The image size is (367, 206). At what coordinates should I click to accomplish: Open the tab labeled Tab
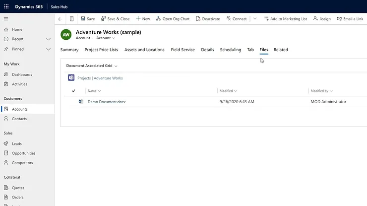point(250,50)
